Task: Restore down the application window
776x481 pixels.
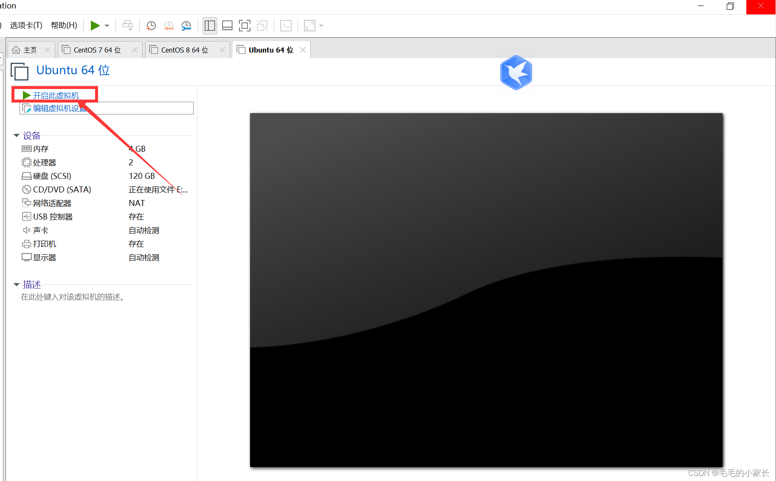Action: (730, 6)
